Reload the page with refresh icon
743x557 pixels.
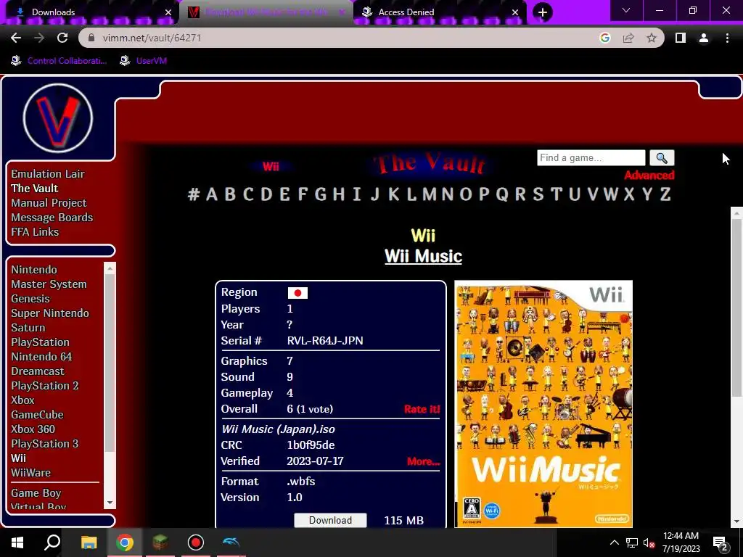point(62,38)
